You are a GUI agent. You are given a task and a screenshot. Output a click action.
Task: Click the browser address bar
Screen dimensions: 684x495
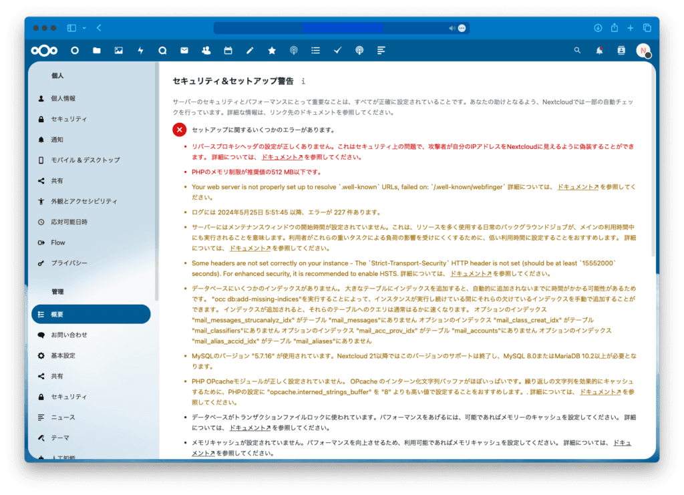[341, 28]
